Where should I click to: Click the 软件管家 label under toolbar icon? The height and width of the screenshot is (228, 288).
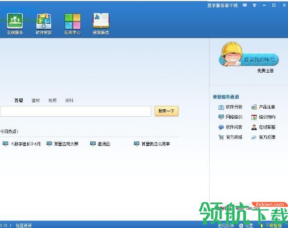click(44, 33)
